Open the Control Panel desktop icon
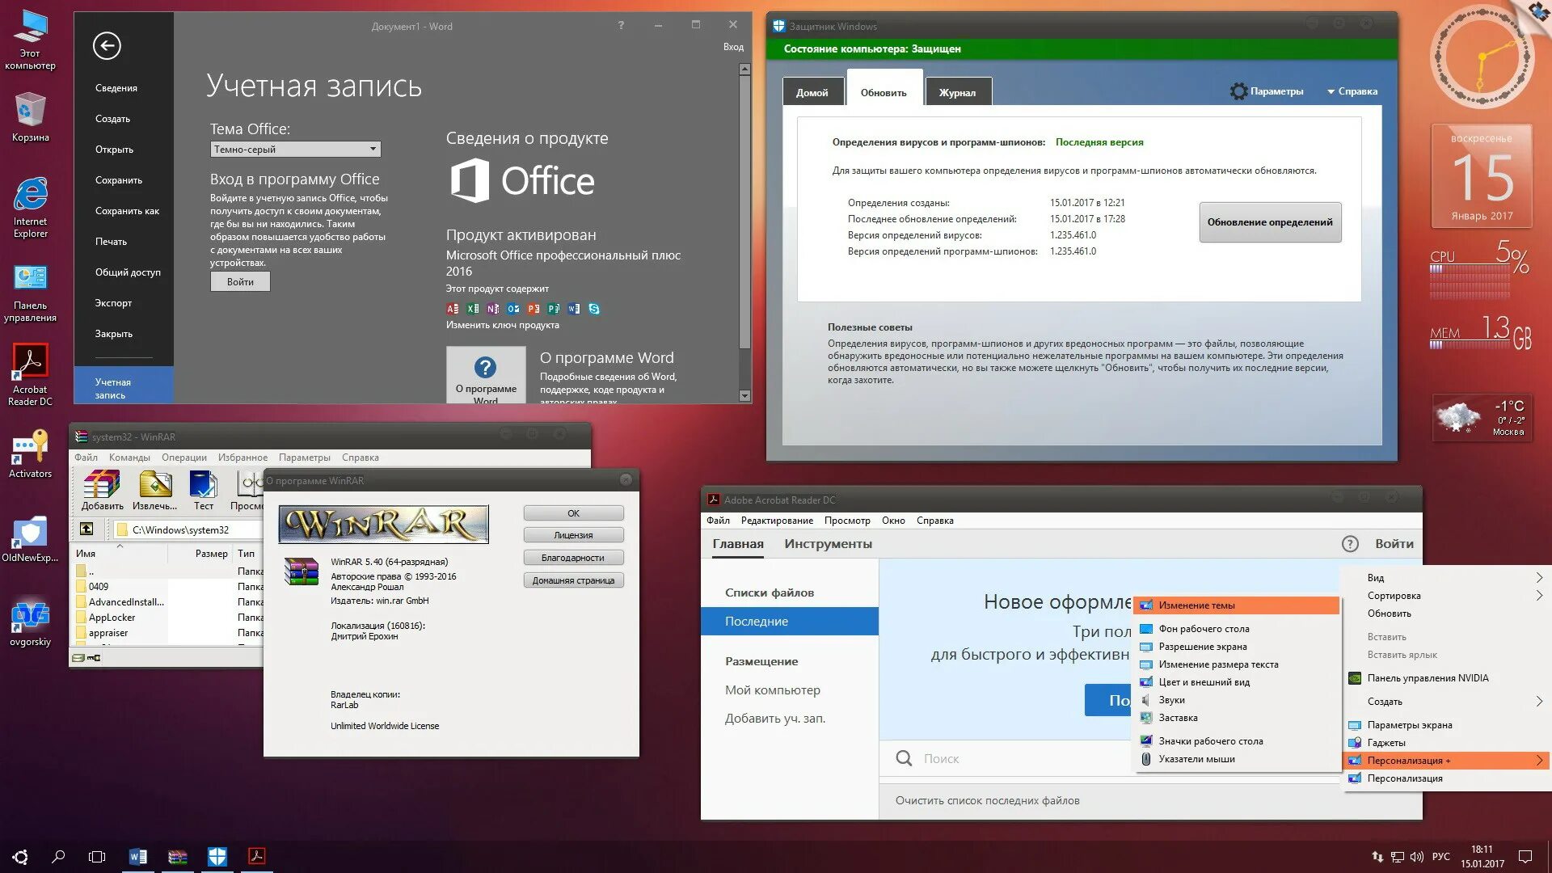 point(30,293)
